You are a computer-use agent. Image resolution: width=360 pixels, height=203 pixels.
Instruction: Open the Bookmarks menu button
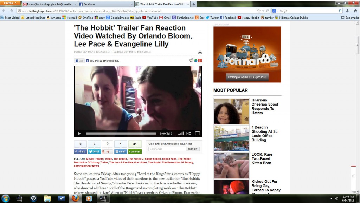coord(350,18)
